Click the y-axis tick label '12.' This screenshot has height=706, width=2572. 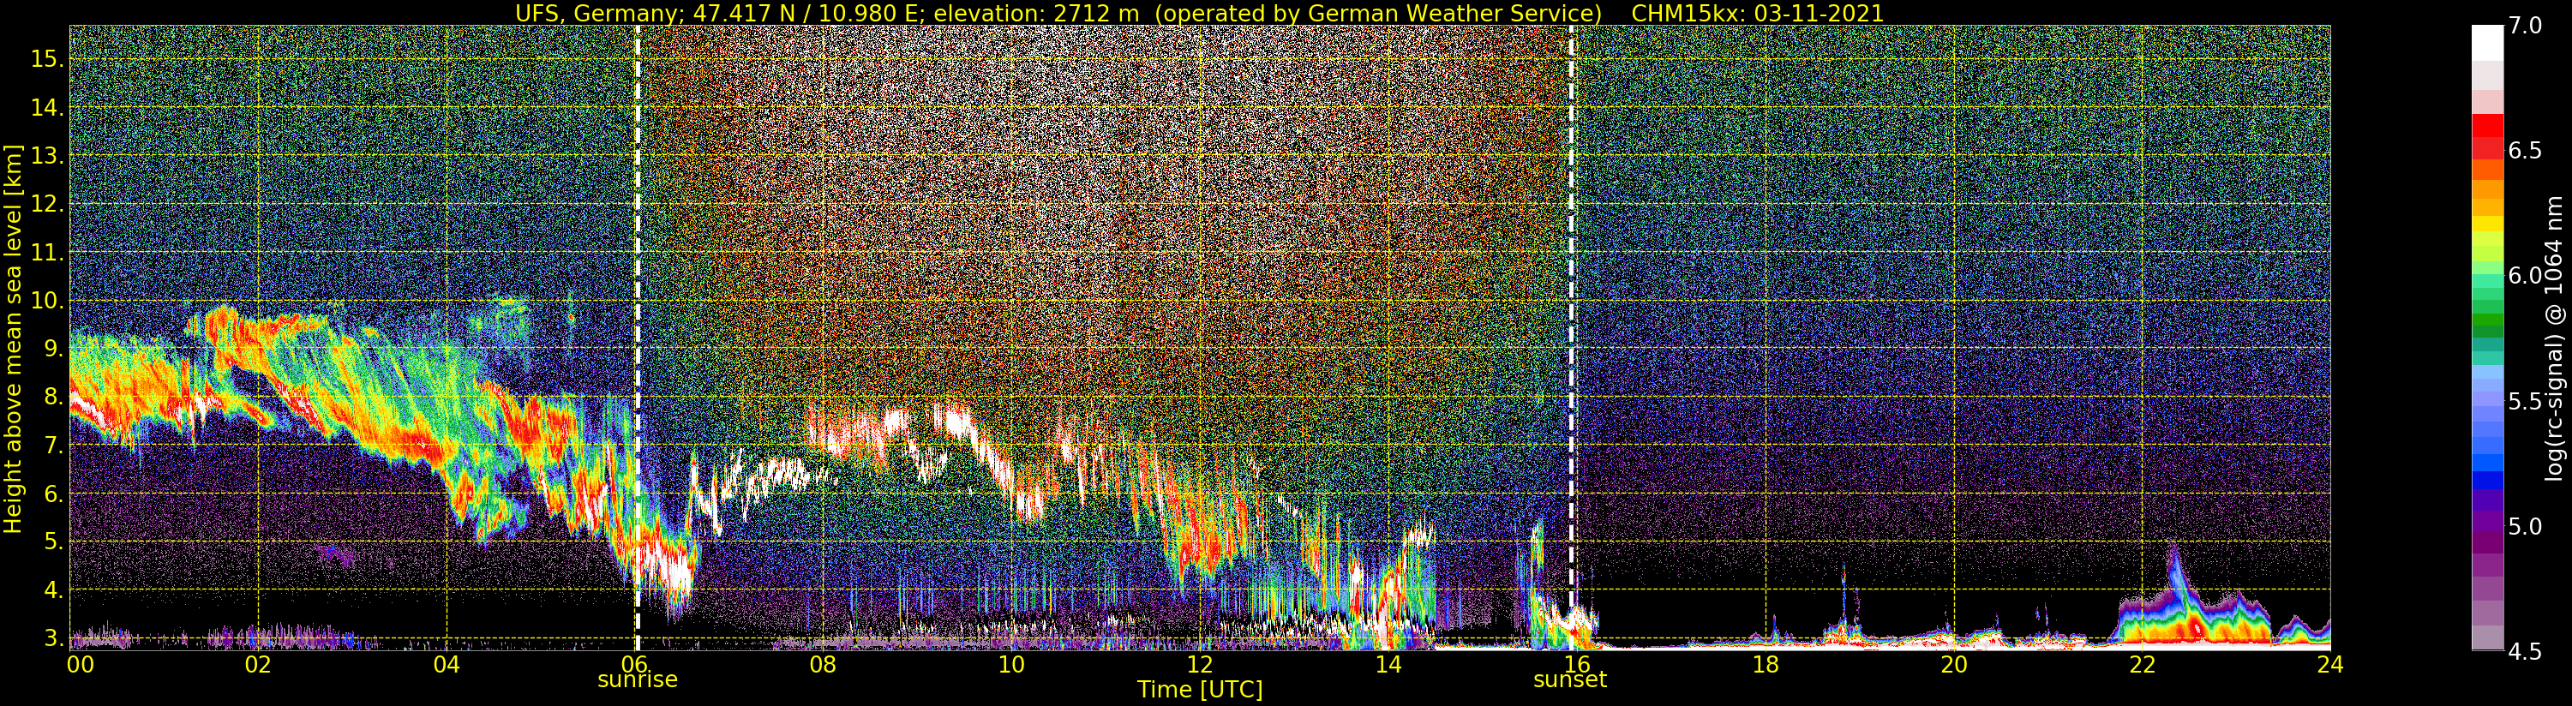(x=47, y=204)
